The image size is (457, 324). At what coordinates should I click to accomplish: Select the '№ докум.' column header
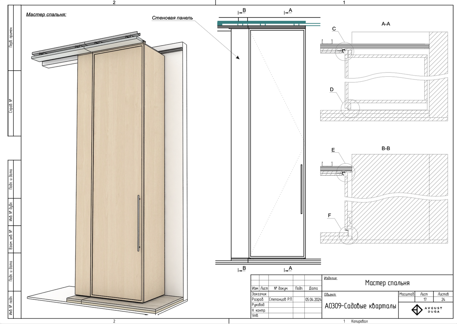coord(280,289)
